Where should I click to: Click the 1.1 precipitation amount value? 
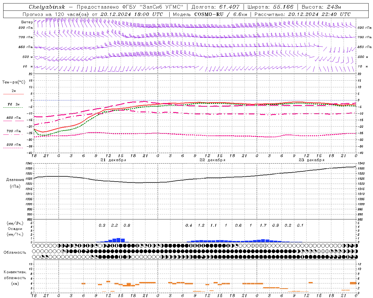click(214, 226)
